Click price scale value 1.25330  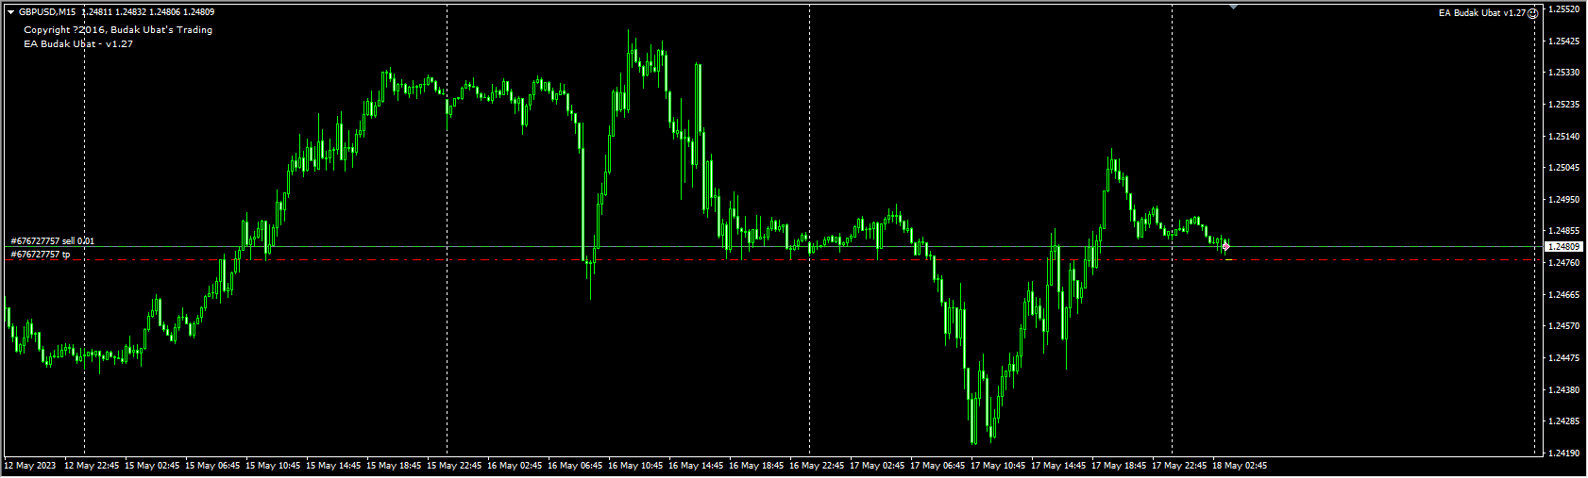pyautogui.click(x=1565, y=73)
